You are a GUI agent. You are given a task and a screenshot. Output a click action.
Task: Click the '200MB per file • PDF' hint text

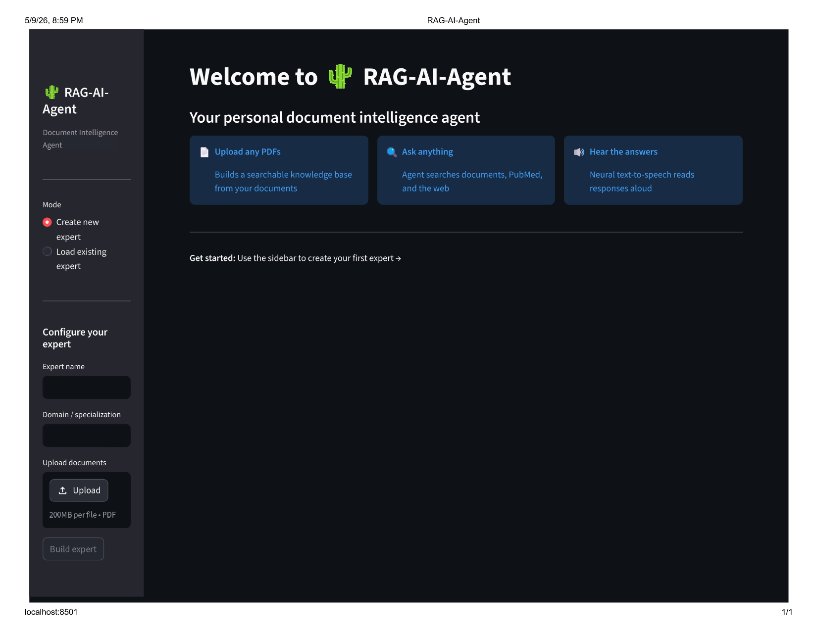83,515
